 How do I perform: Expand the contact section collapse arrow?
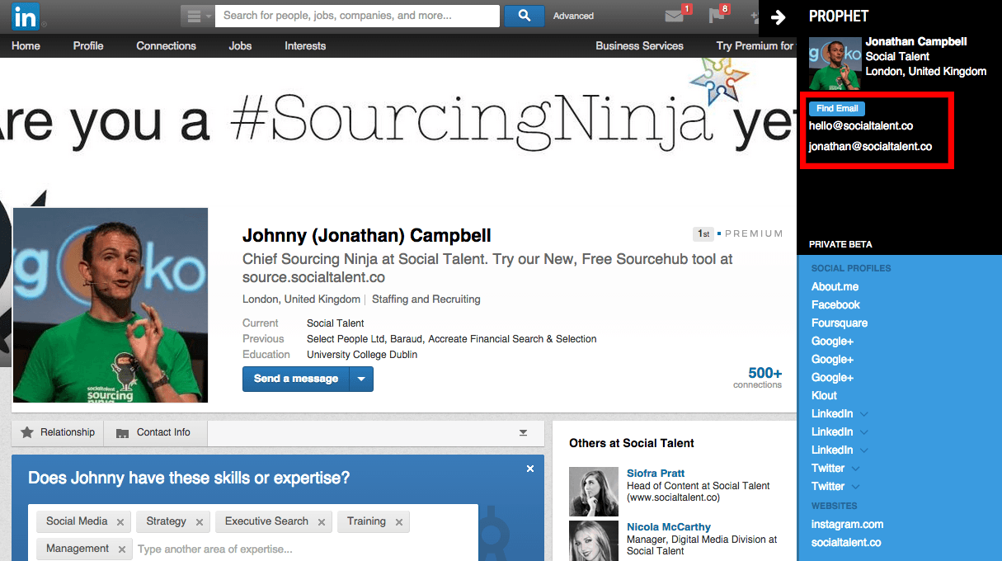click(523, 432)
